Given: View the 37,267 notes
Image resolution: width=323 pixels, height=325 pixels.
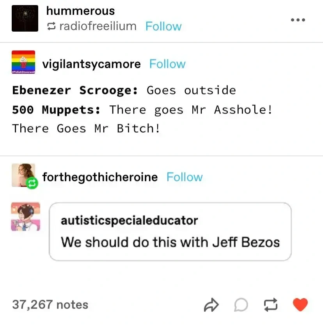Looking at the screenshot, I should (x=50, y=305).
